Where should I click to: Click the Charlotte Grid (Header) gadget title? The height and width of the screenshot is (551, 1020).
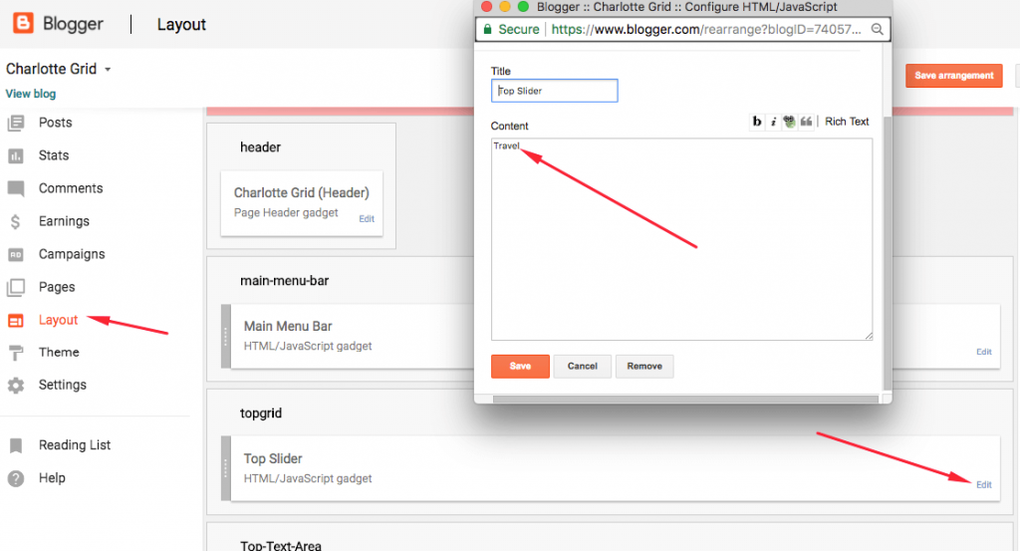[301, 192]
